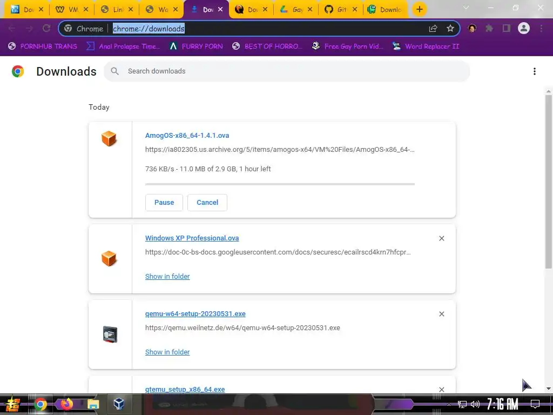Open qtemu_setup_x86_64.exe link
The image size is (553, 415).
coord(185,389)
